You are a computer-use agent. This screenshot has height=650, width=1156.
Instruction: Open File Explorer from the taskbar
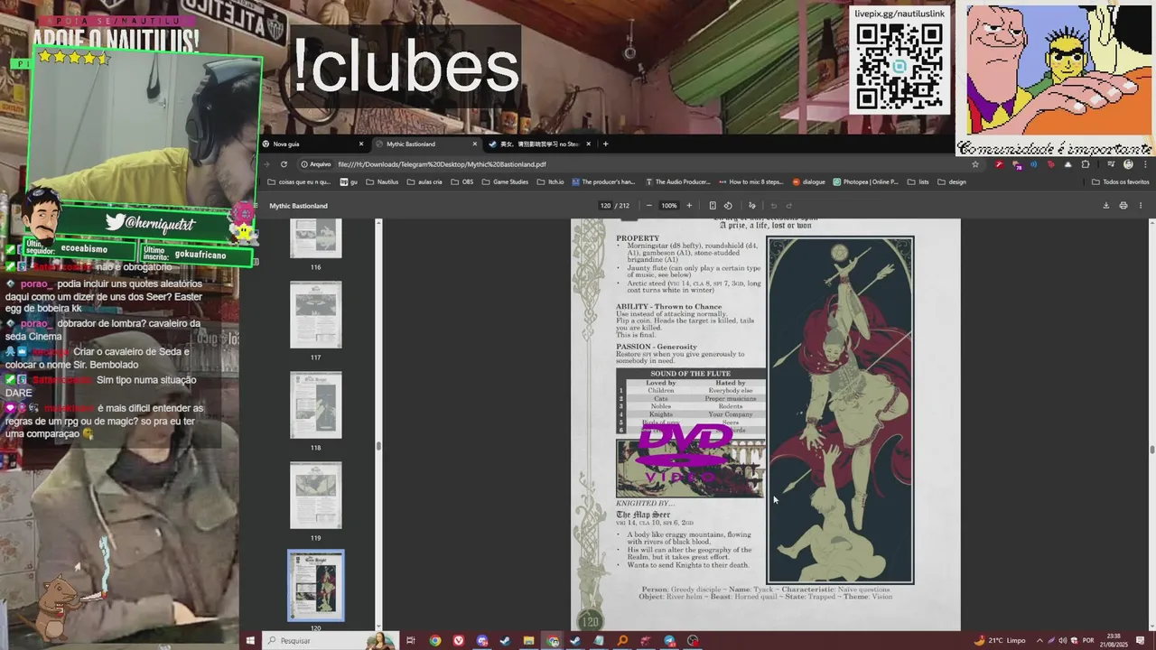(x=528, y=641)
